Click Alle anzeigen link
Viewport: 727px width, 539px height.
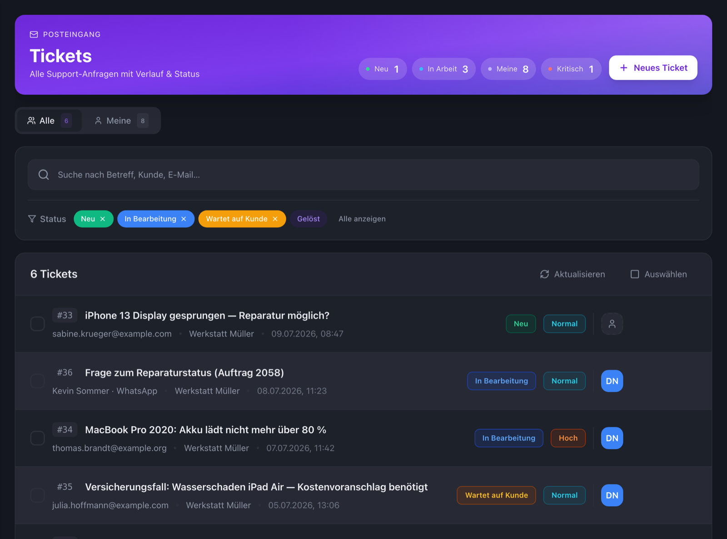point(362,219)
